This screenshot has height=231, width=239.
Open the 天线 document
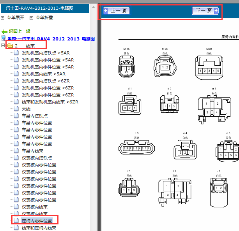[26, 109]
